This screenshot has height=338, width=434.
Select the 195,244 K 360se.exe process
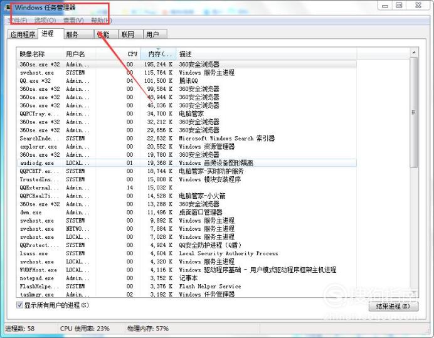click(187, 65)
